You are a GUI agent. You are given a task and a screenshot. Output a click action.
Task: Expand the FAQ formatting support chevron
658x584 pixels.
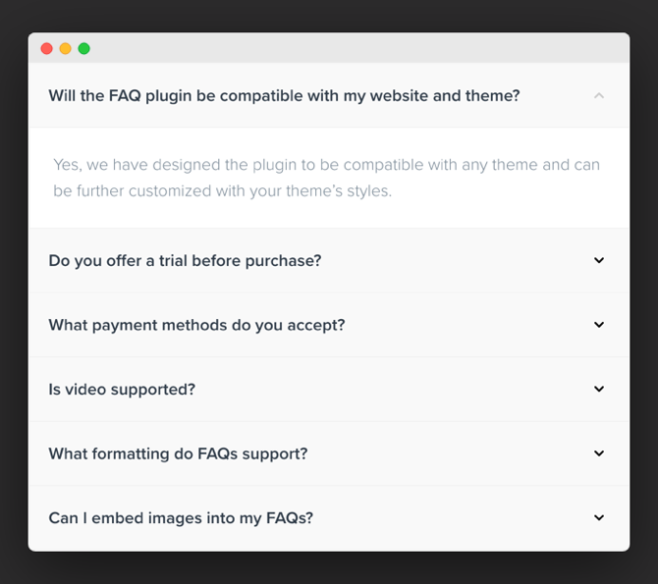pos(599,453)
